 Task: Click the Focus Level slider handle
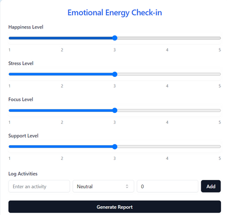[115, 110]
